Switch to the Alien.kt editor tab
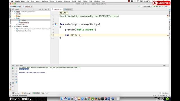Viewport: 180px width, 101px height. tap(68, 9)
